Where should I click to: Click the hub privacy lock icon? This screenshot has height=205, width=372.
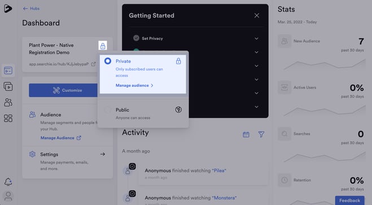coord(103,46)
